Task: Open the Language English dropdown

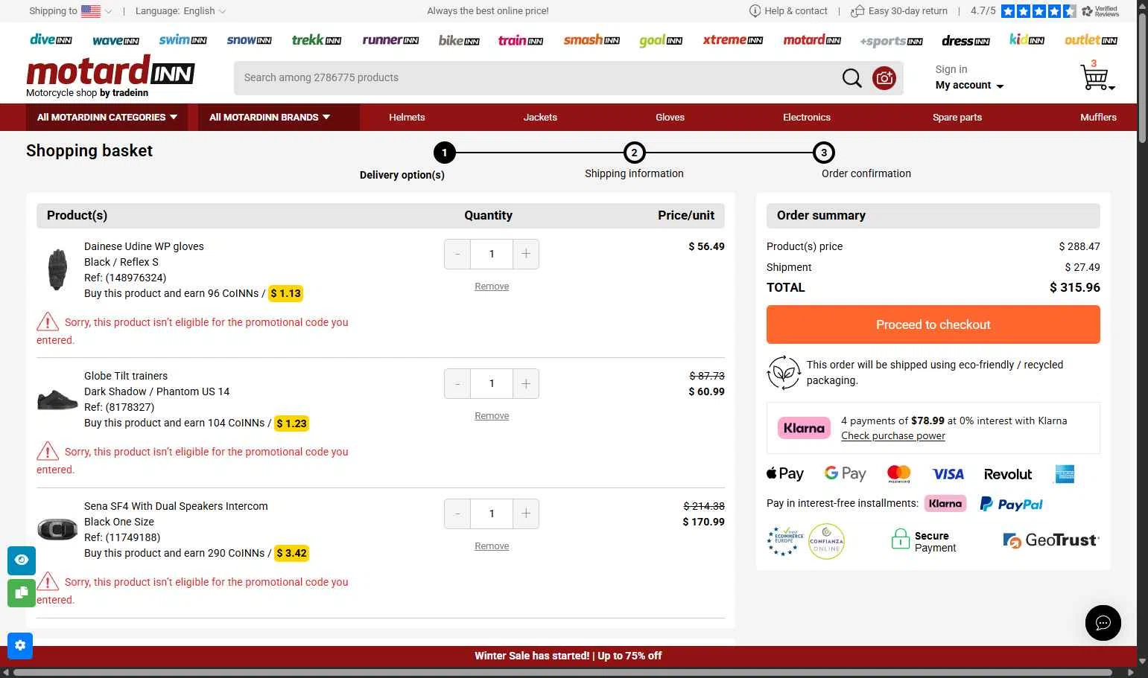Action: pos(181,11)
